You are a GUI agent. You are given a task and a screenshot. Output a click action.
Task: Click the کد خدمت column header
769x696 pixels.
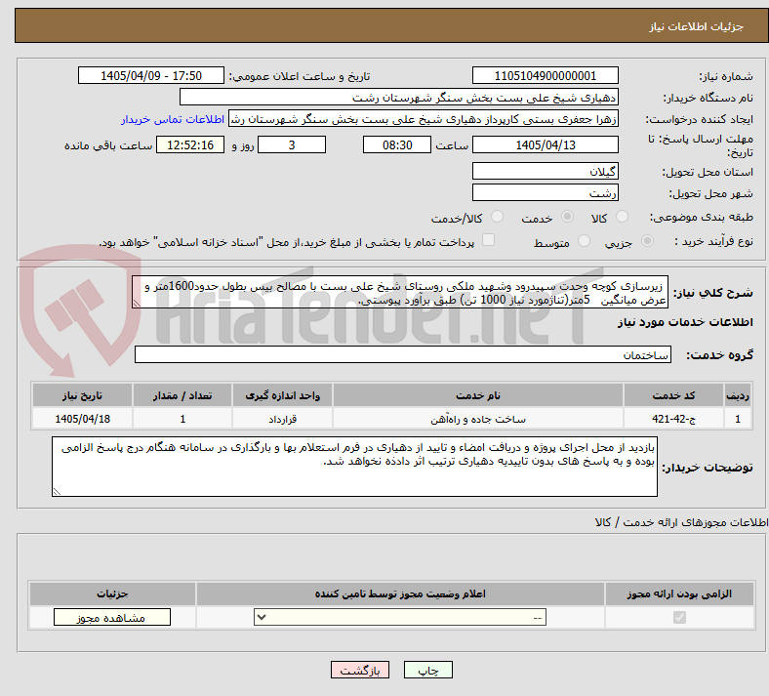point(674,395)
